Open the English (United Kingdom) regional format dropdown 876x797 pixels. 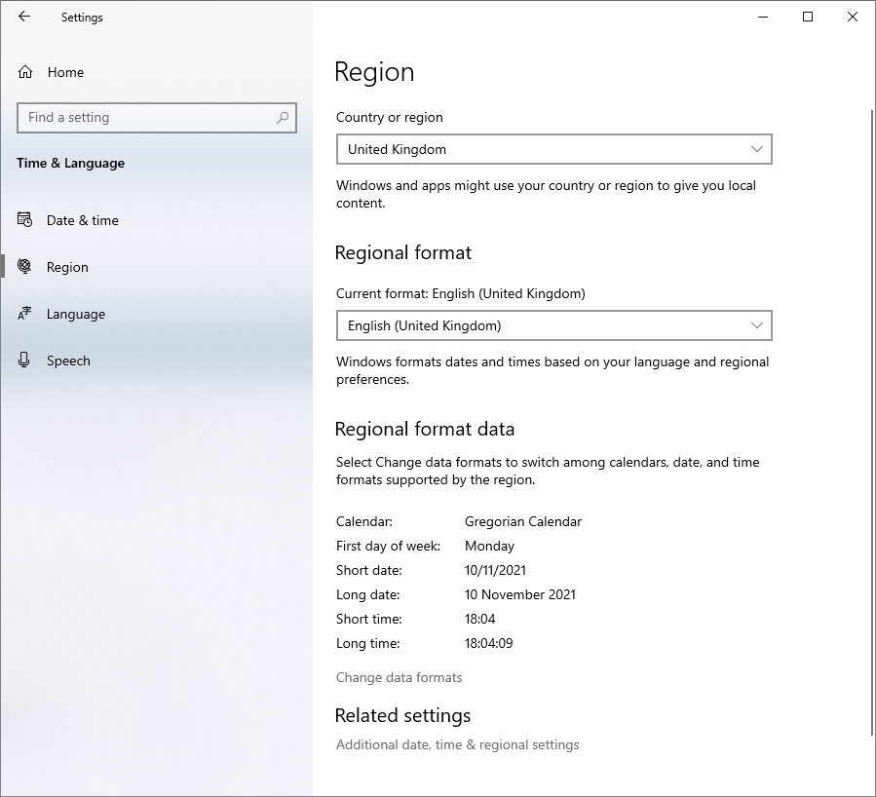coord(552,325)
